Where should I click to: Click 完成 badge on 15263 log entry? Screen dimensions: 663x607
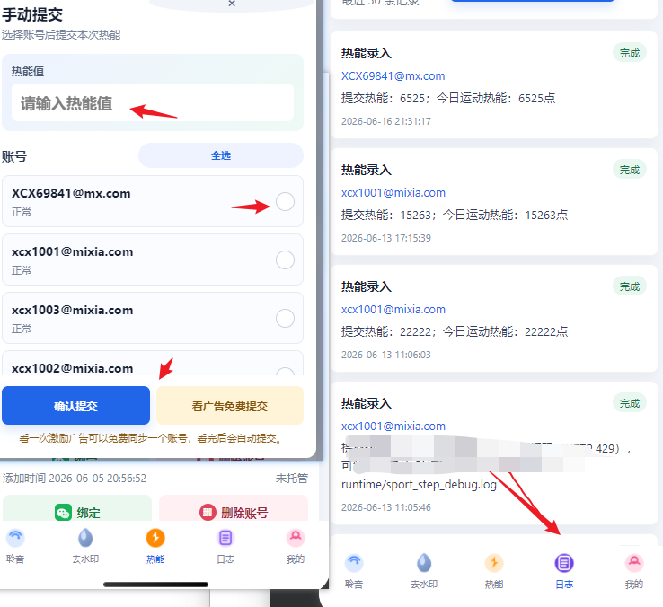[x=630, y=170]
